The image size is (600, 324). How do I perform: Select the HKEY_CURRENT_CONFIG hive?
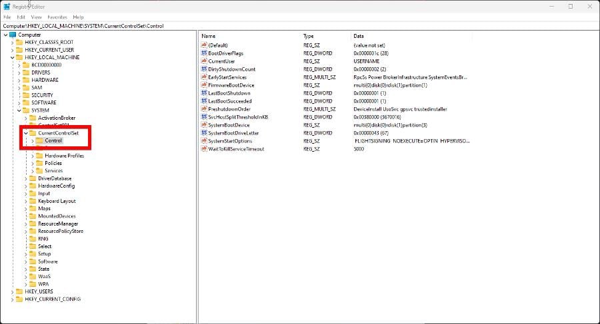(x=53, y=299)
